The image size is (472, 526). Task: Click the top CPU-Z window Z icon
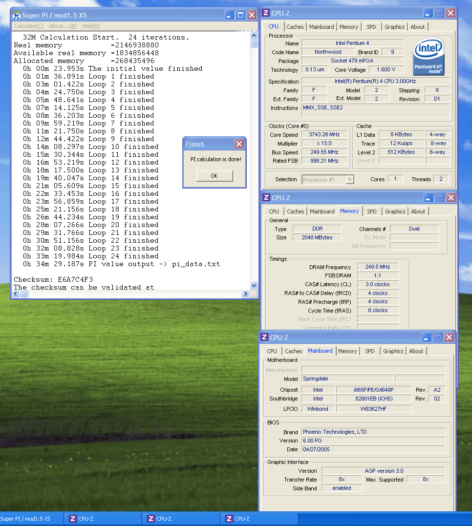point(266,13)
